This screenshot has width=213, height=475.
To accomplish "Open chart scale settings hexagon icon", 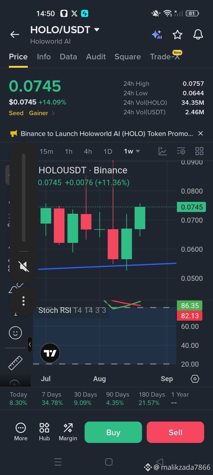I will [195, 379].
